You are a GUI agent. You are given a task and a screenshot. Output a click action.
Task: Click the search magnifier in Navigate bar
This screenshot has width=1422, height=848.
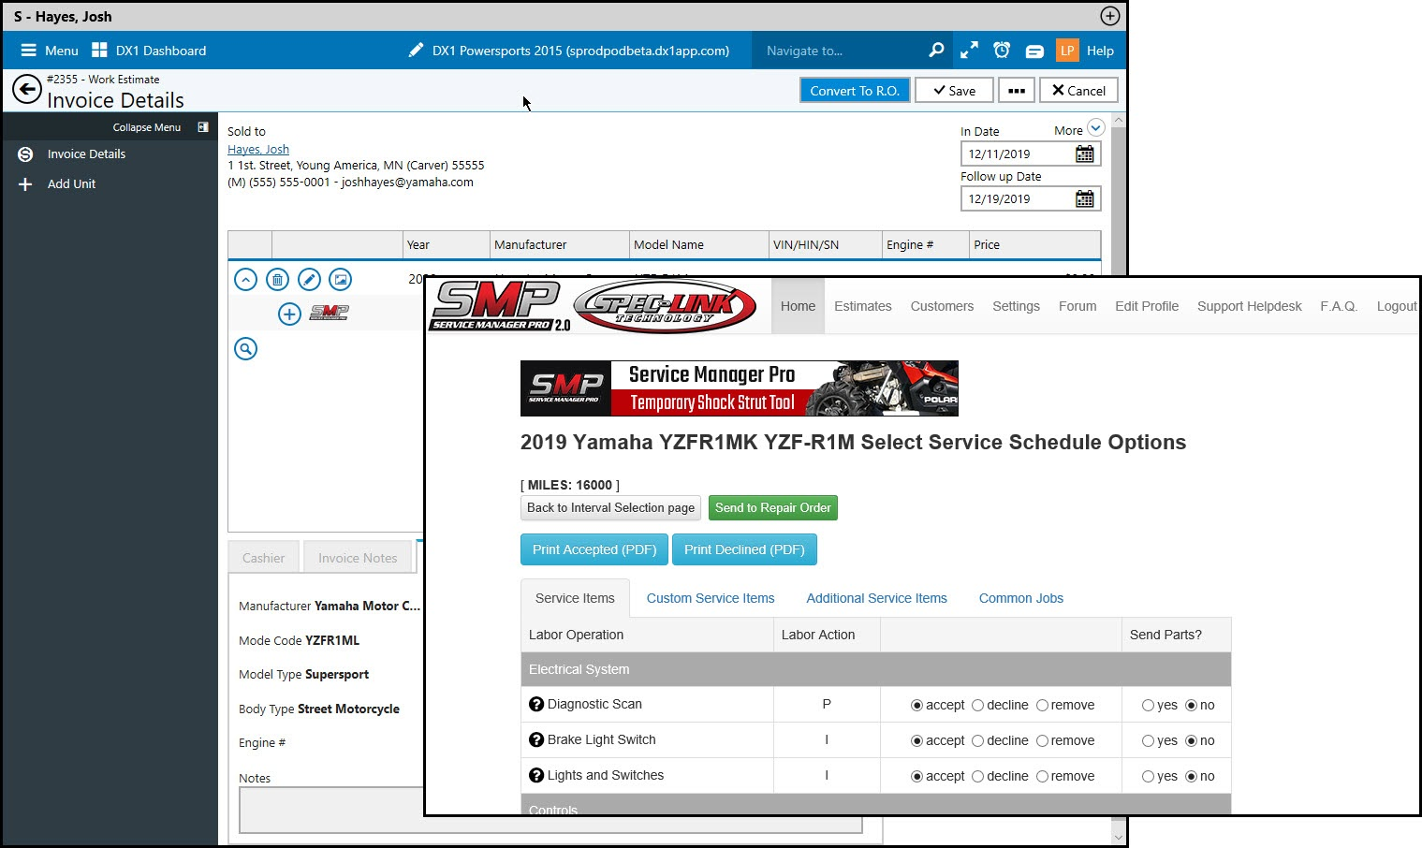pos(936,51)
